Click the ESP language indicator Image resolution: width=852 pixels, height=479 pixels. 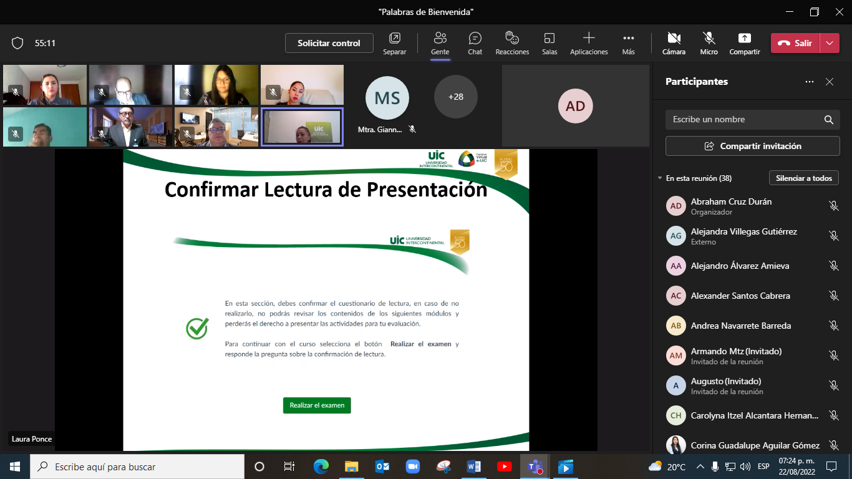pyautogui.click(x=763, y=467)
